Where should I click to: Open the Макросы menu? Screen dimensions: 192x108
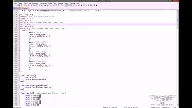pyautogui.click(x=61, y=3)
